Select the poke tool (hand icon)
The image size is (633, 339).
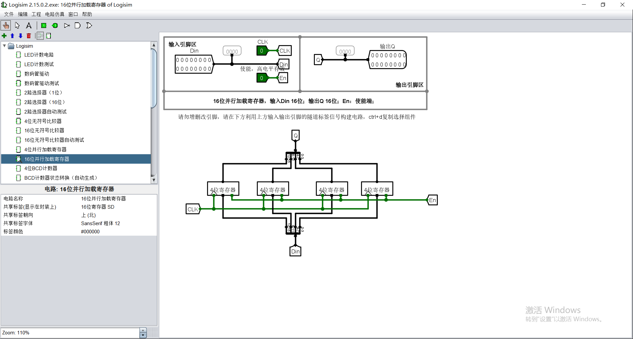[x=6, y=25]
